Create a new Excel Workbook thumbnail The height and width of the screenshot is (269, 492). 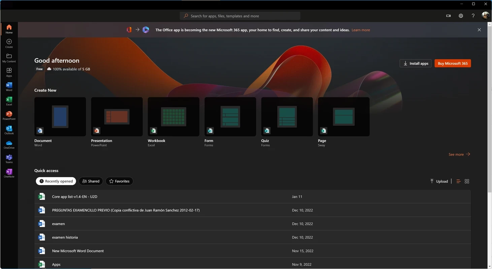[x=173, y=117]
